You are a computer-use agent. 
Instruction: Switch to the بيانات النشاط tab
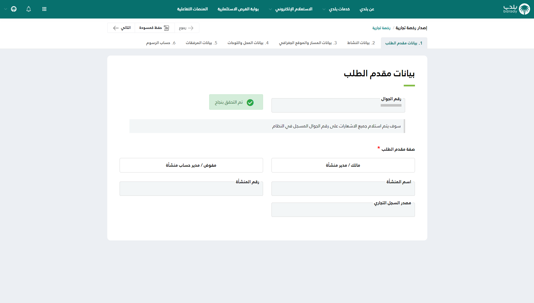(x=361, y=43)
